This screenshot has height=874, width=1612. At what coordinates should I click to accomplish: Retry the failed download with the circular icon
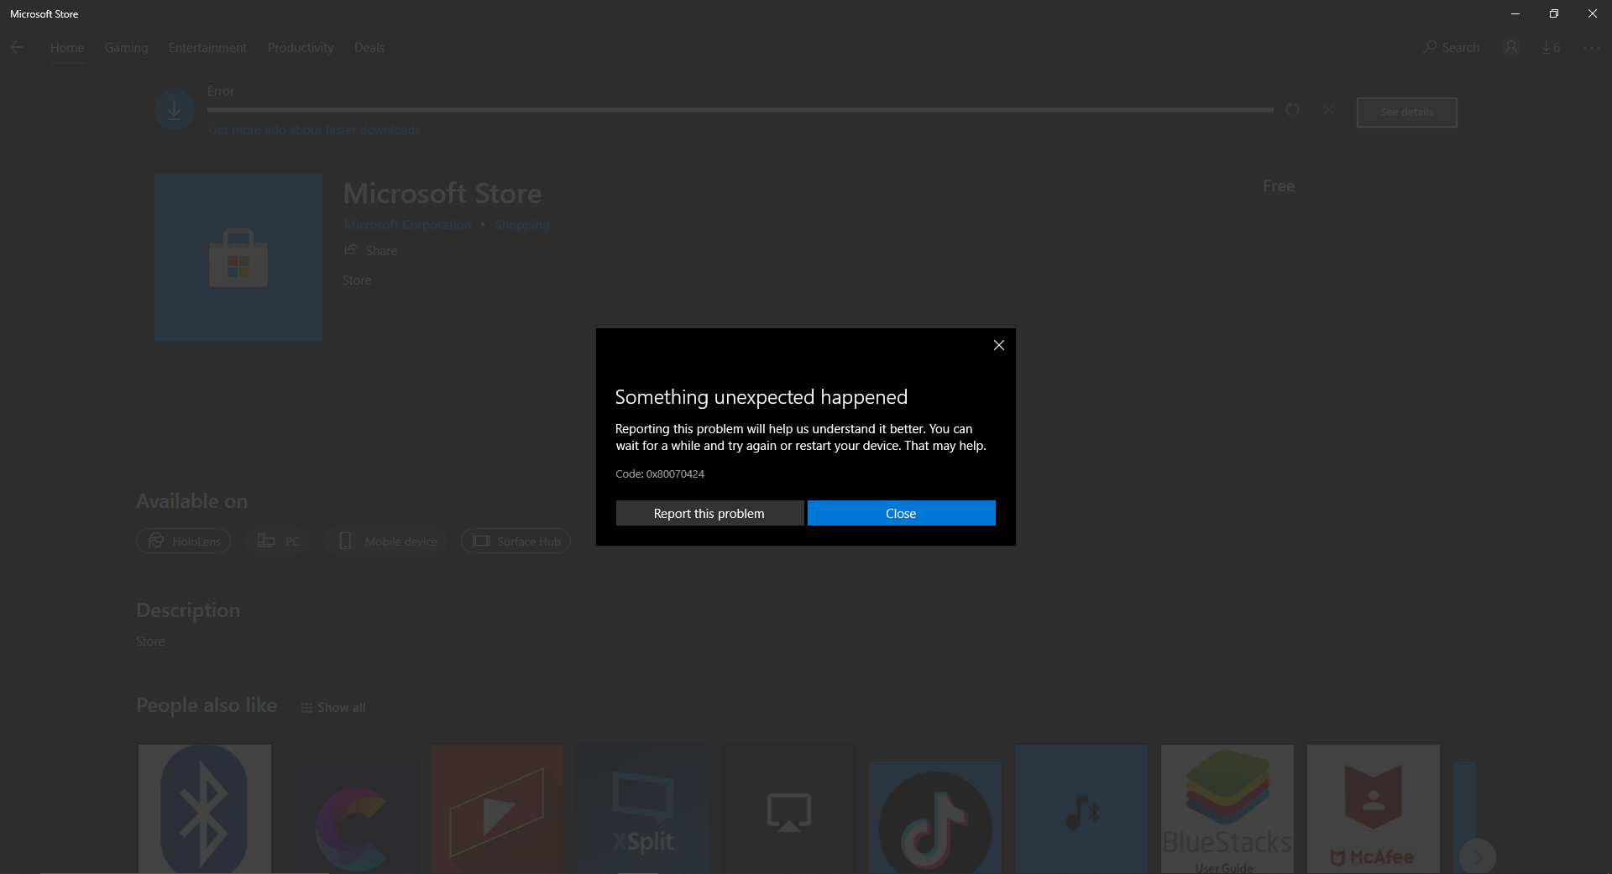[1292, 110]
